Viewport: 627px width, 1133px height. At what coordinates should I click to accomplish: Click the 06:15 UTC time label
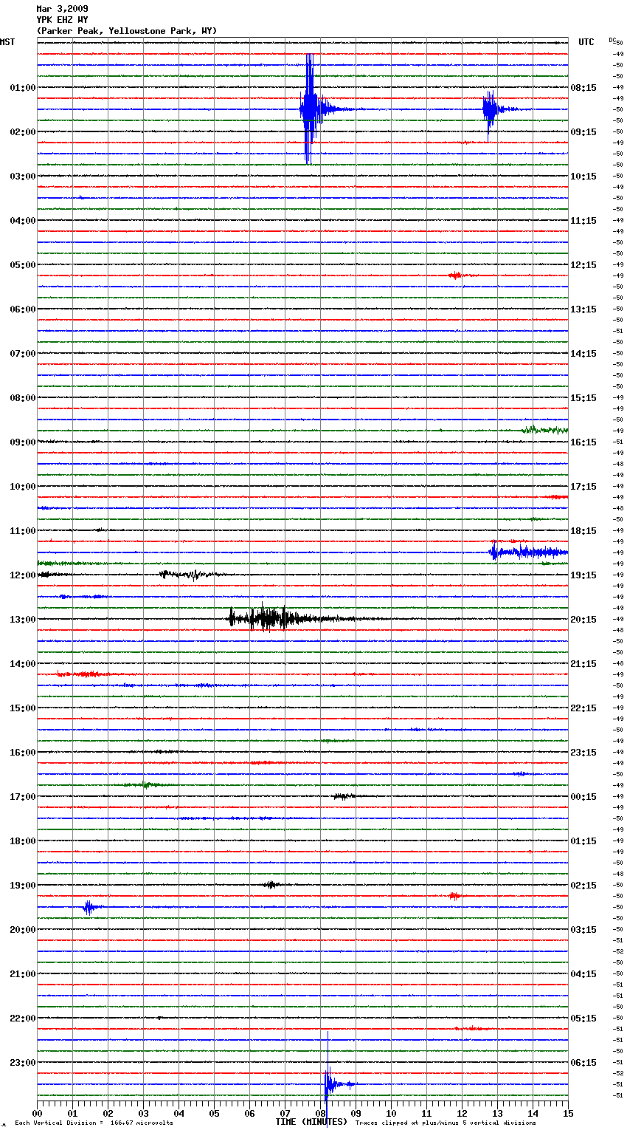[x=583, y=1063]
